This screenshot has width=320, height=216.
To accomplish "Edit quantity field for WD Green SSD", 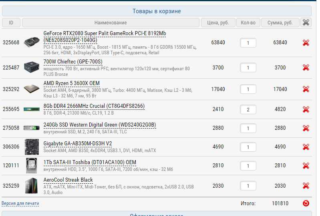I will [248, 128].
